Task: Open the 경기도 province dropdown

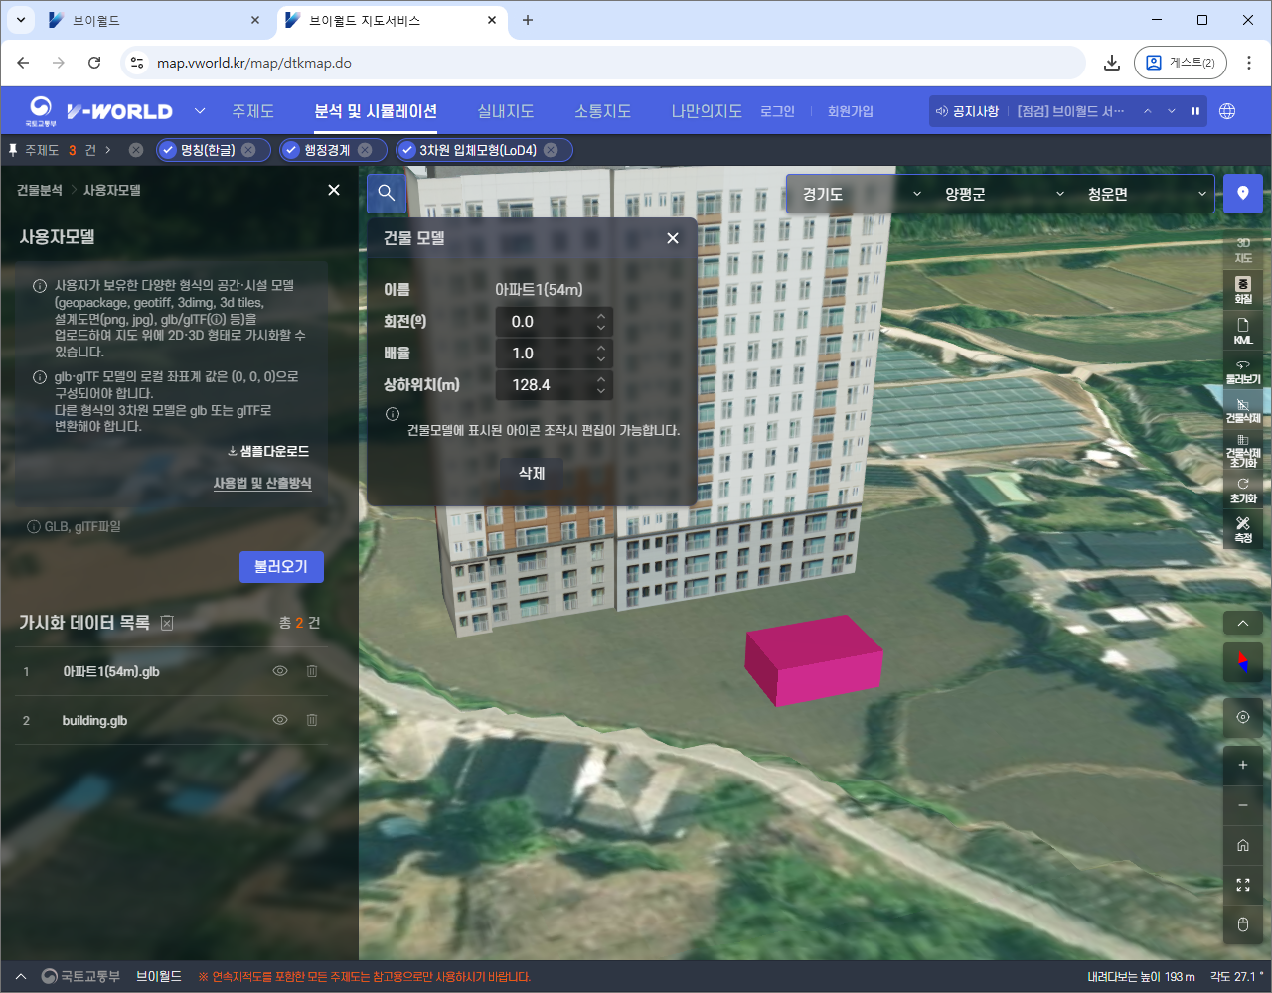Action: point(861,194)
